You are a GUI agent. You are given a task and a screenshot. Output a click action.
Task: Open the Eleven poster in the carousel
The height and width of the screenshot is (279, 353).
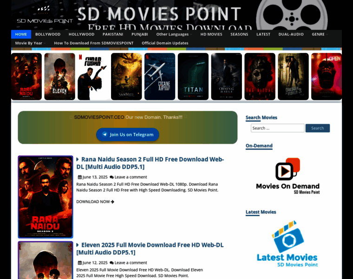[x=59, y=76]
